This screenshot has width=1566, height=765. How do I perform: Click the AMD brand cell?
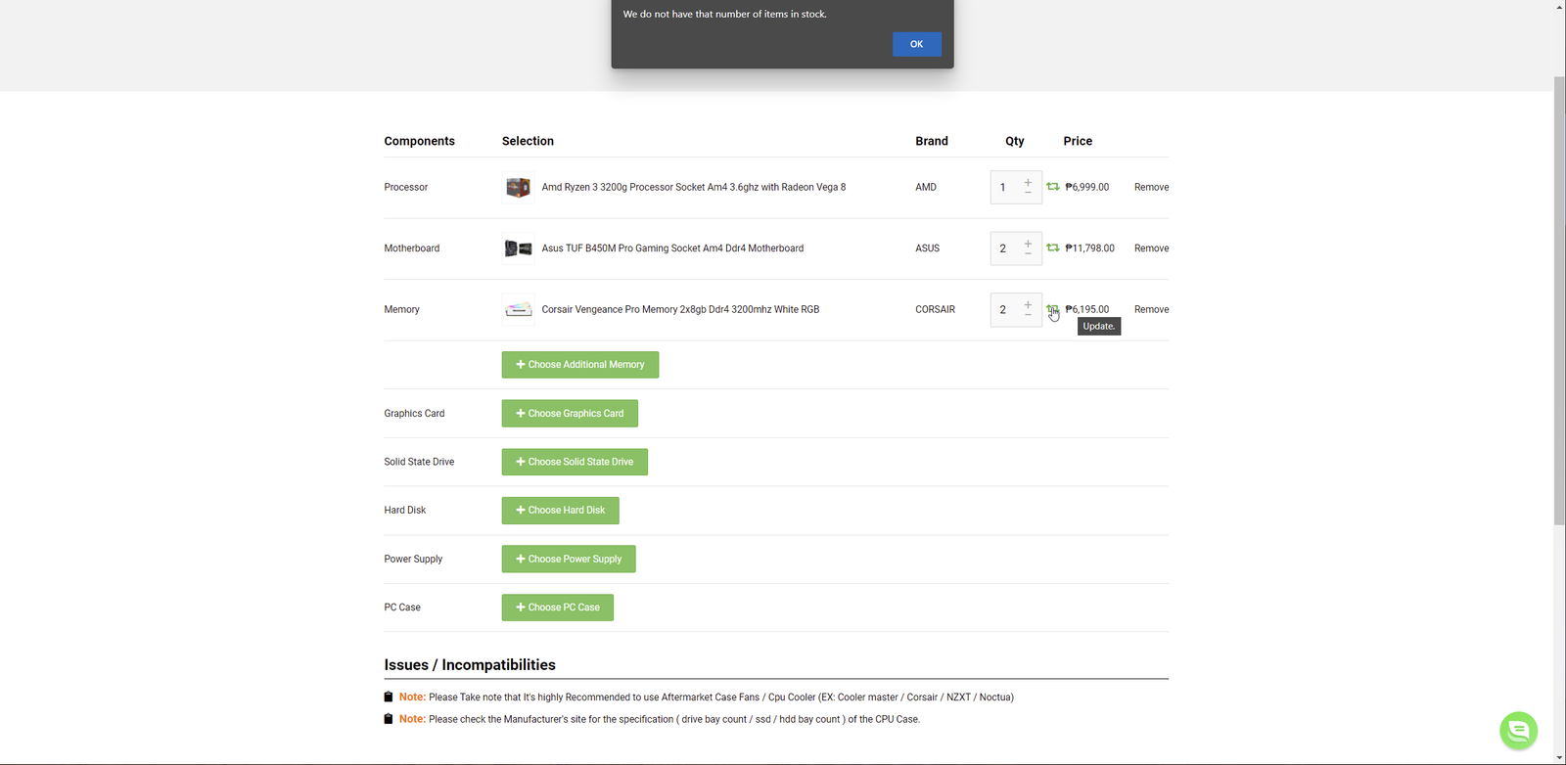click(x=926, y=187)
